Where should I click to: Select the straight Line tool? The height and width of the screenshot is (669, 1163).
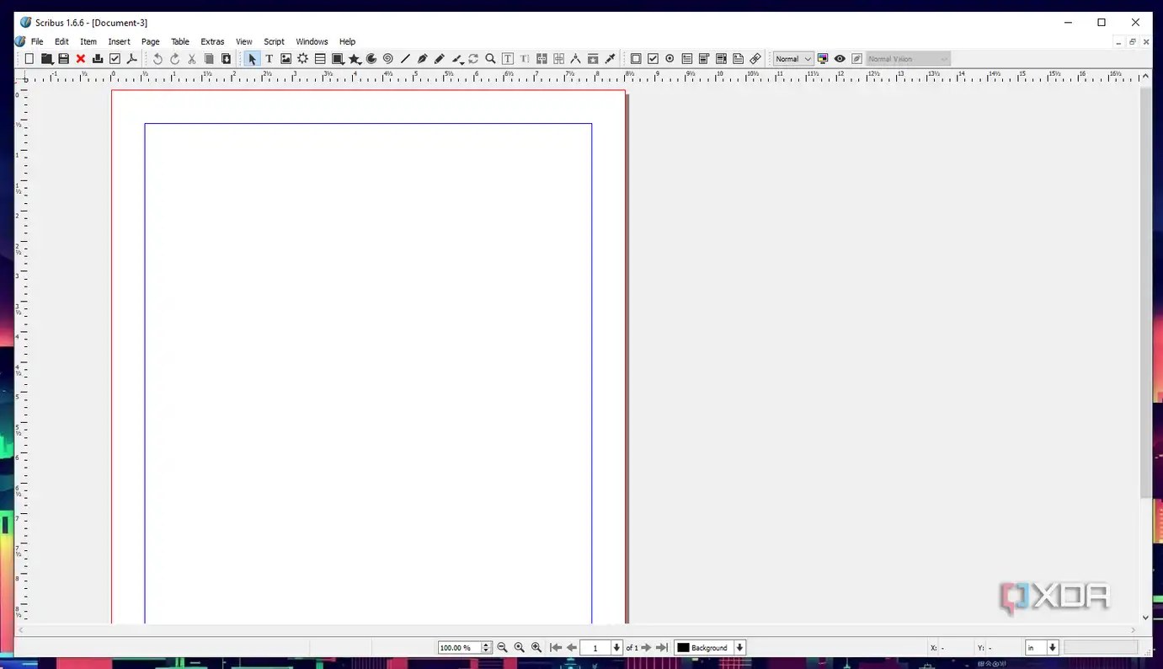pyautogui.click(x=405, y=59)
